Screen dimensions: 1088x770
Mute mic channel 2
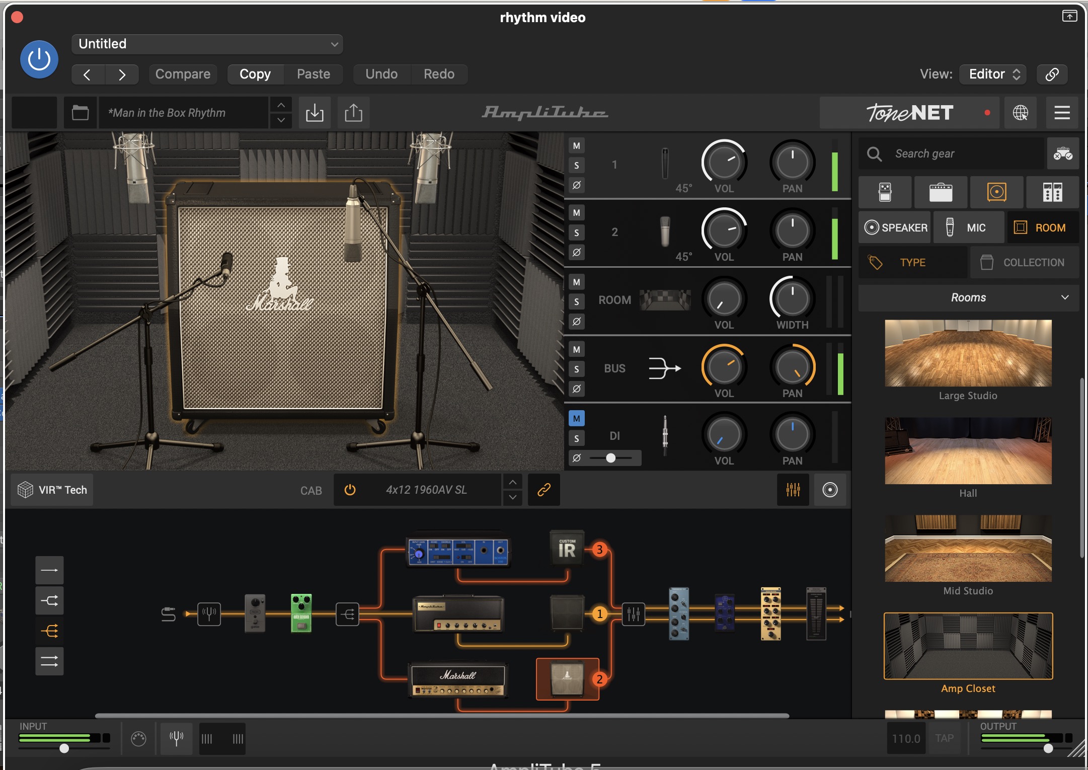coord(577,213)
